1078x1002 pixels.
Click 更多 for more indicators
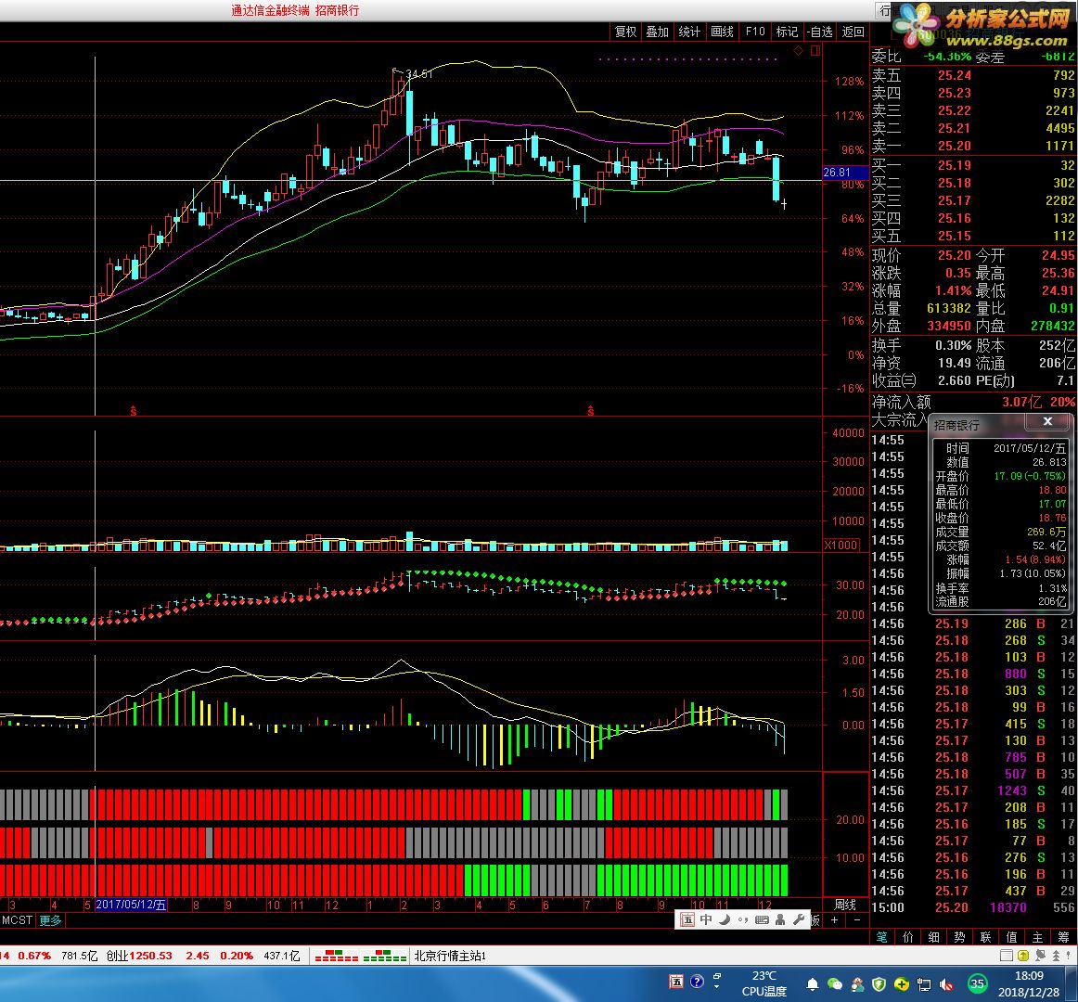pyautogui.click(x=50, y=920)
